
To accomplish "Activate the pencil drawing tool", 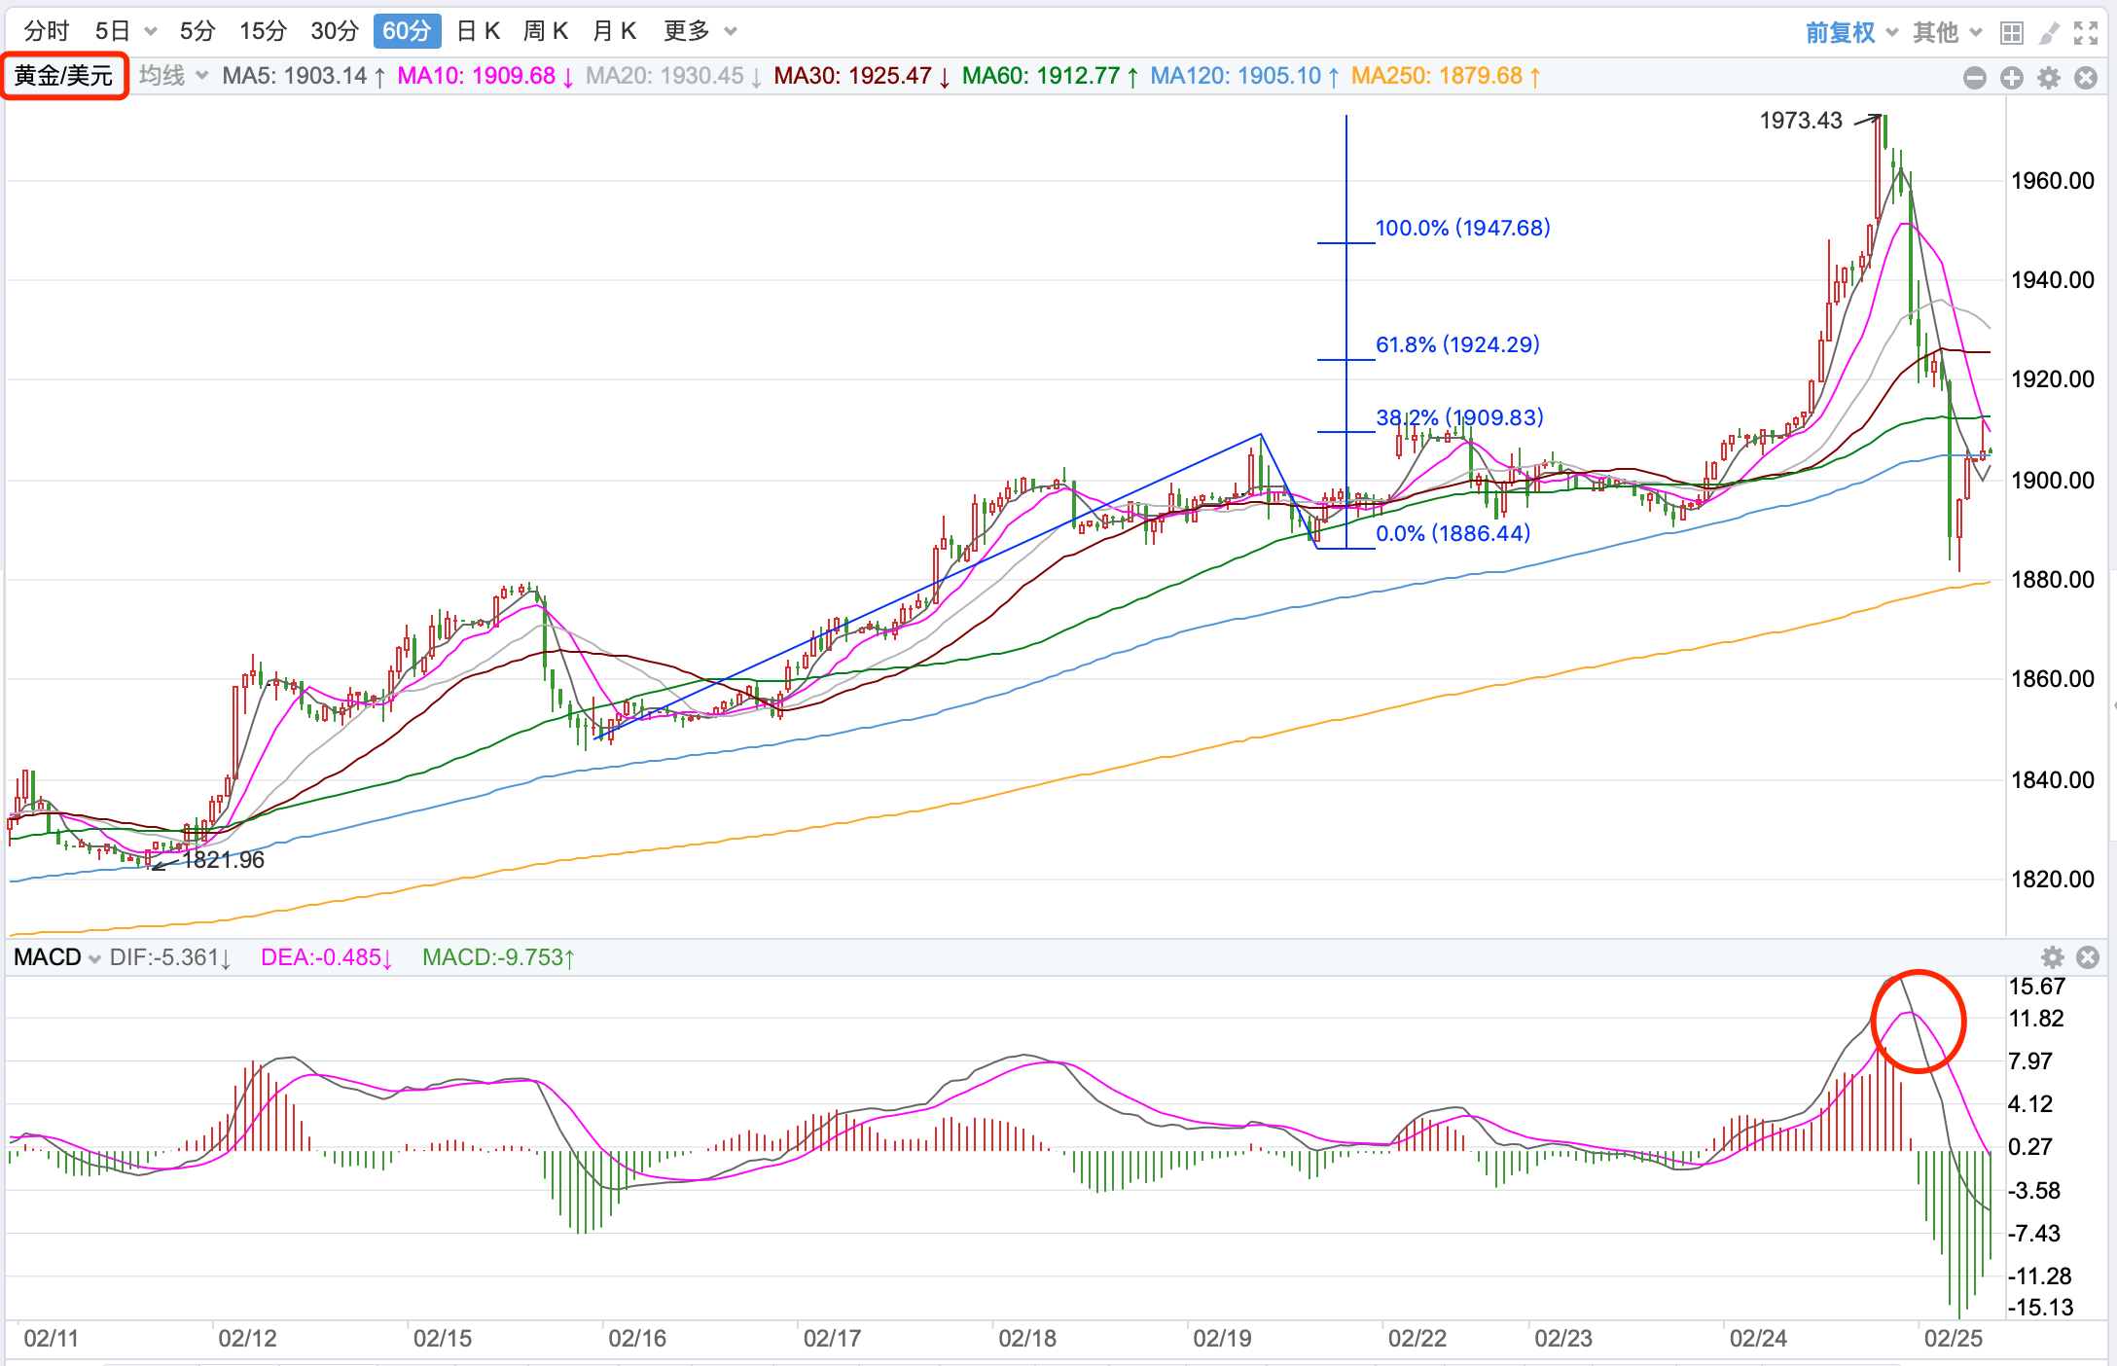I will (2050, 33).
